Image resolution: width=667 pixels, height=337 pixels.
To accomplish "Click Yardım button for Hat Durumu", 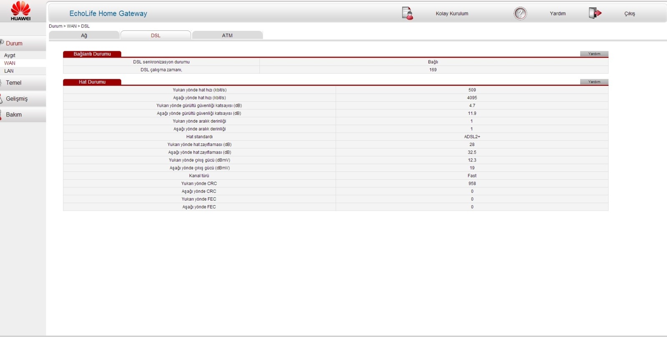I will pos(594,82).
